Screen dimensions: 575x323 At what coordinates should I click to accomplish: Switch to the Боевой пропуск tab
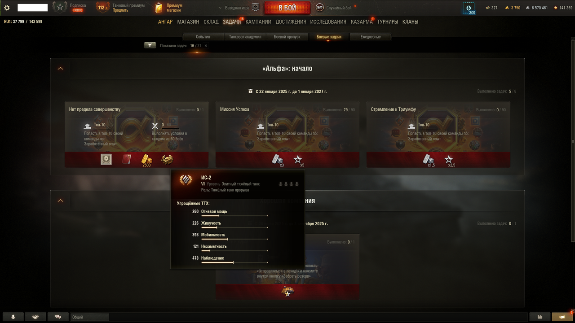287,37
